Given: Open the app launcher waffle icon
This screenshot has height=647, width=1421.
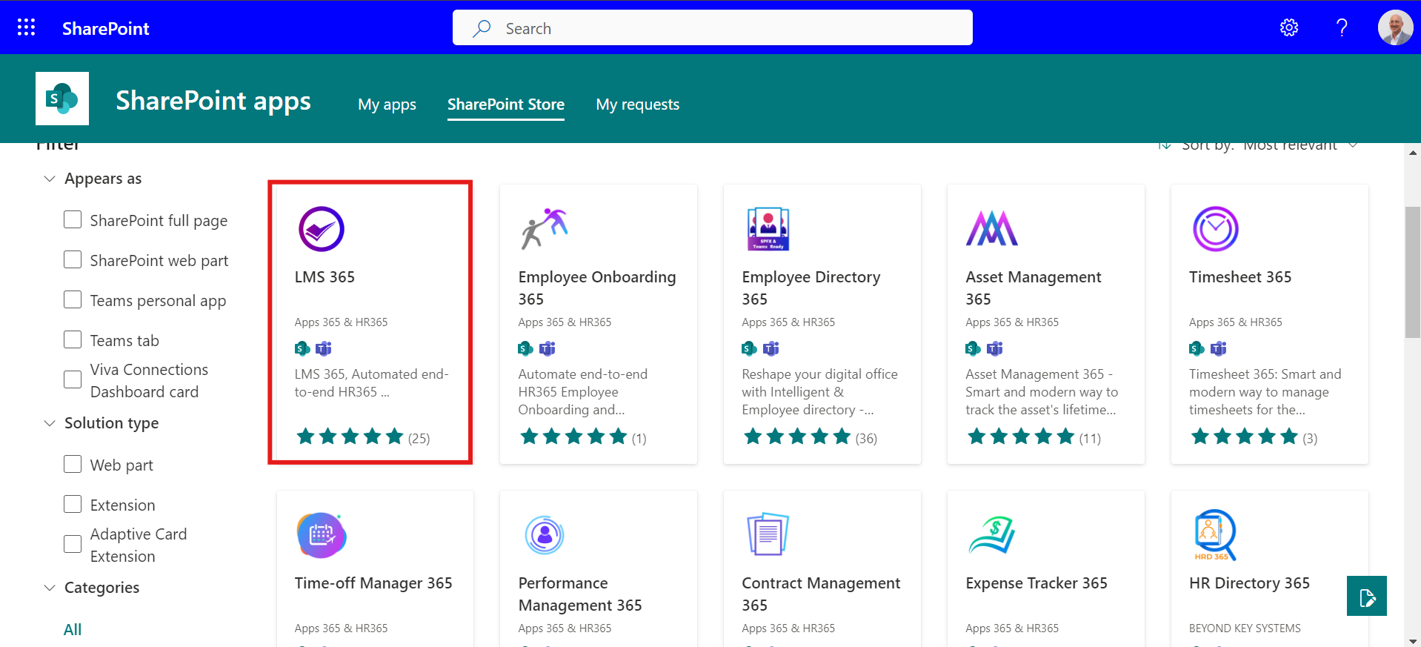Looking at the screenshot, I should (x=27, y=28).
